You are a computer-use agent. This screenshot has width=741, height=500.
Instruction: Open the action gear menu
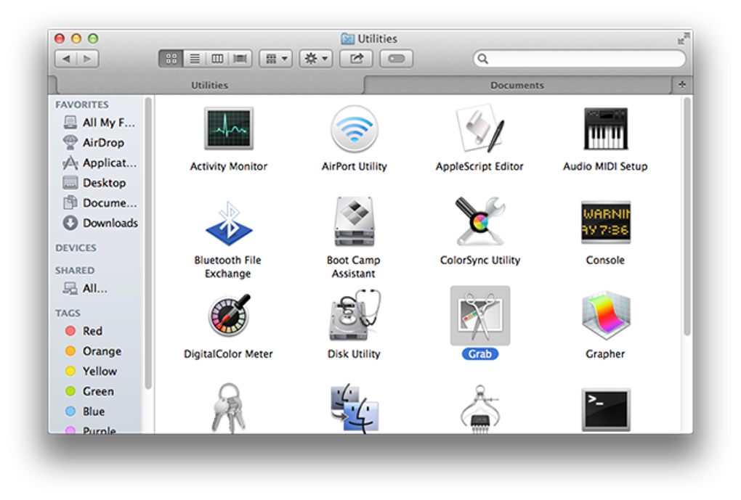(x=315, y=59)
